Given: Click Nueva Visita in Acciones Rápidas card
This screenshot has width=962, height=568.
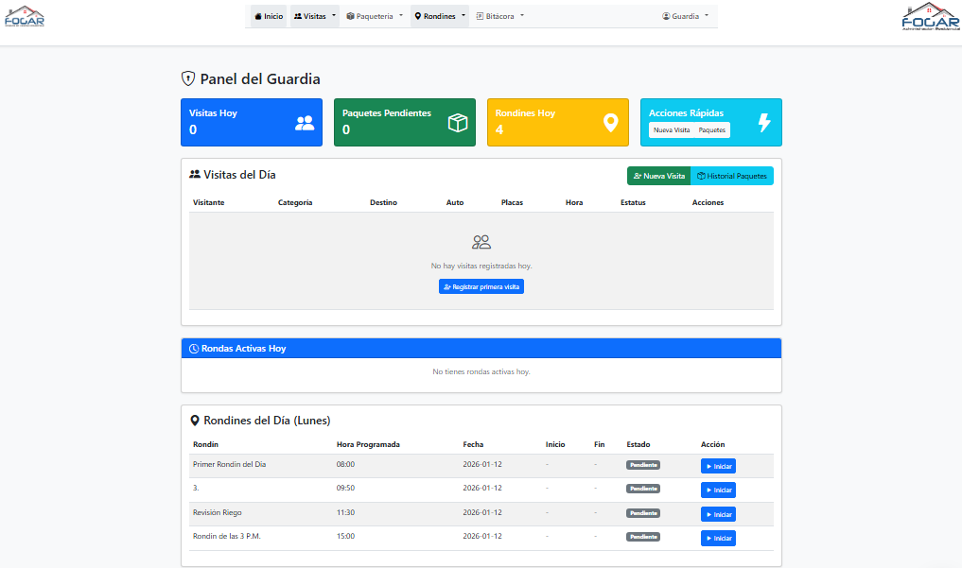Looking at the screenshot, I should coord(672,129).
